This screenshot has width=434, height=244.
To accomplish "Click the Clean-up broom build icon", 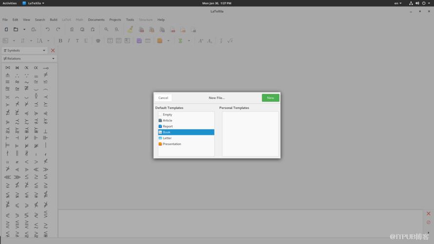I will point(130,29).
